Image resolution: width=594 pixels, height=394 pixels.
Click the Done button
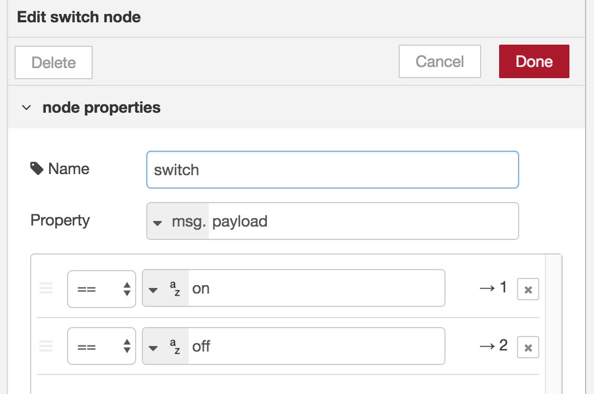pos(534,61)
